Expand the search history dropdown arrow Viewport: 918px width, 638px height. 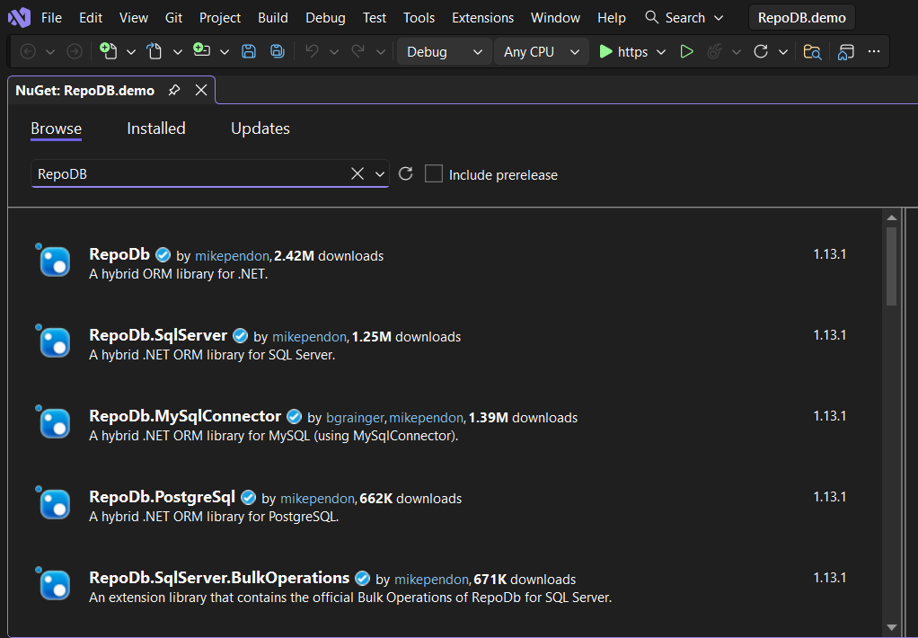coord(380,174)
